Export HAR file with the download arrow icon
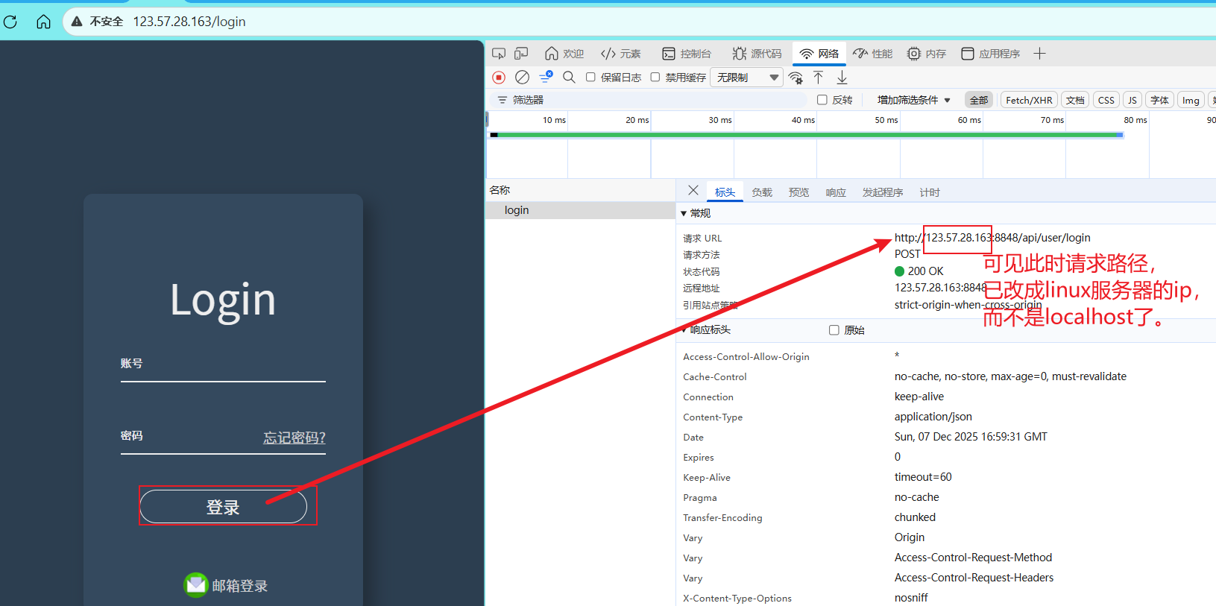This screenshot has width=1216, height=606. (x=842, y=77)
